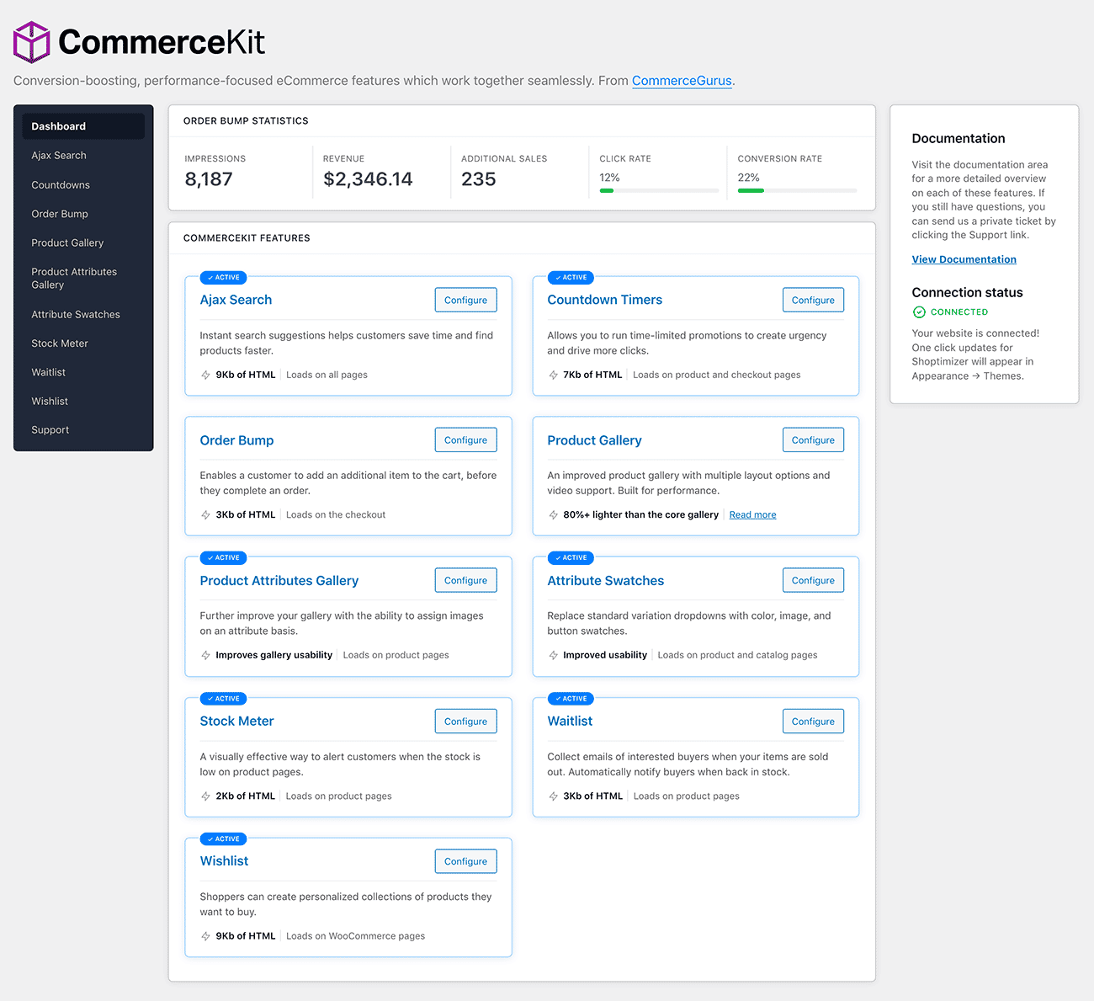
Task: Click the Click Rate progress bar
Action: click(659, 190)
